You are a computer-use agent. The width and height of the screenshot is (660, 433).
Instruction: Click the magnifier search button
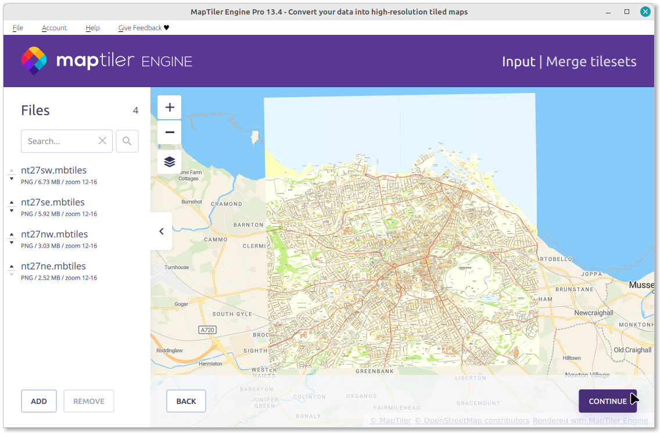point(127,141)
